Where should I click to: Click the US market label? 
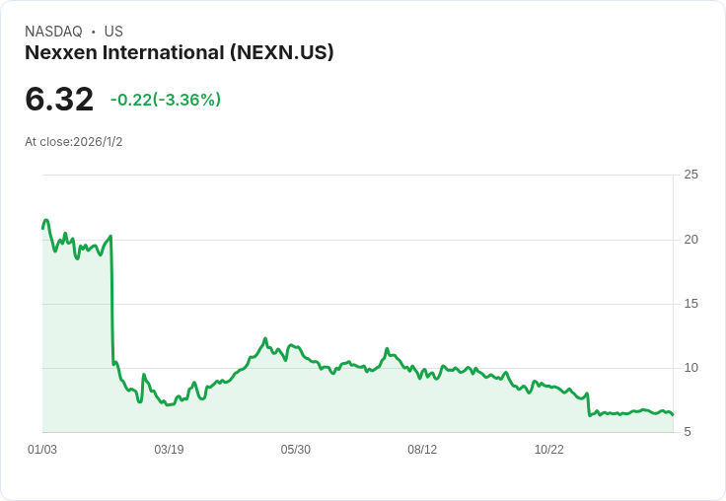[113, 32]
